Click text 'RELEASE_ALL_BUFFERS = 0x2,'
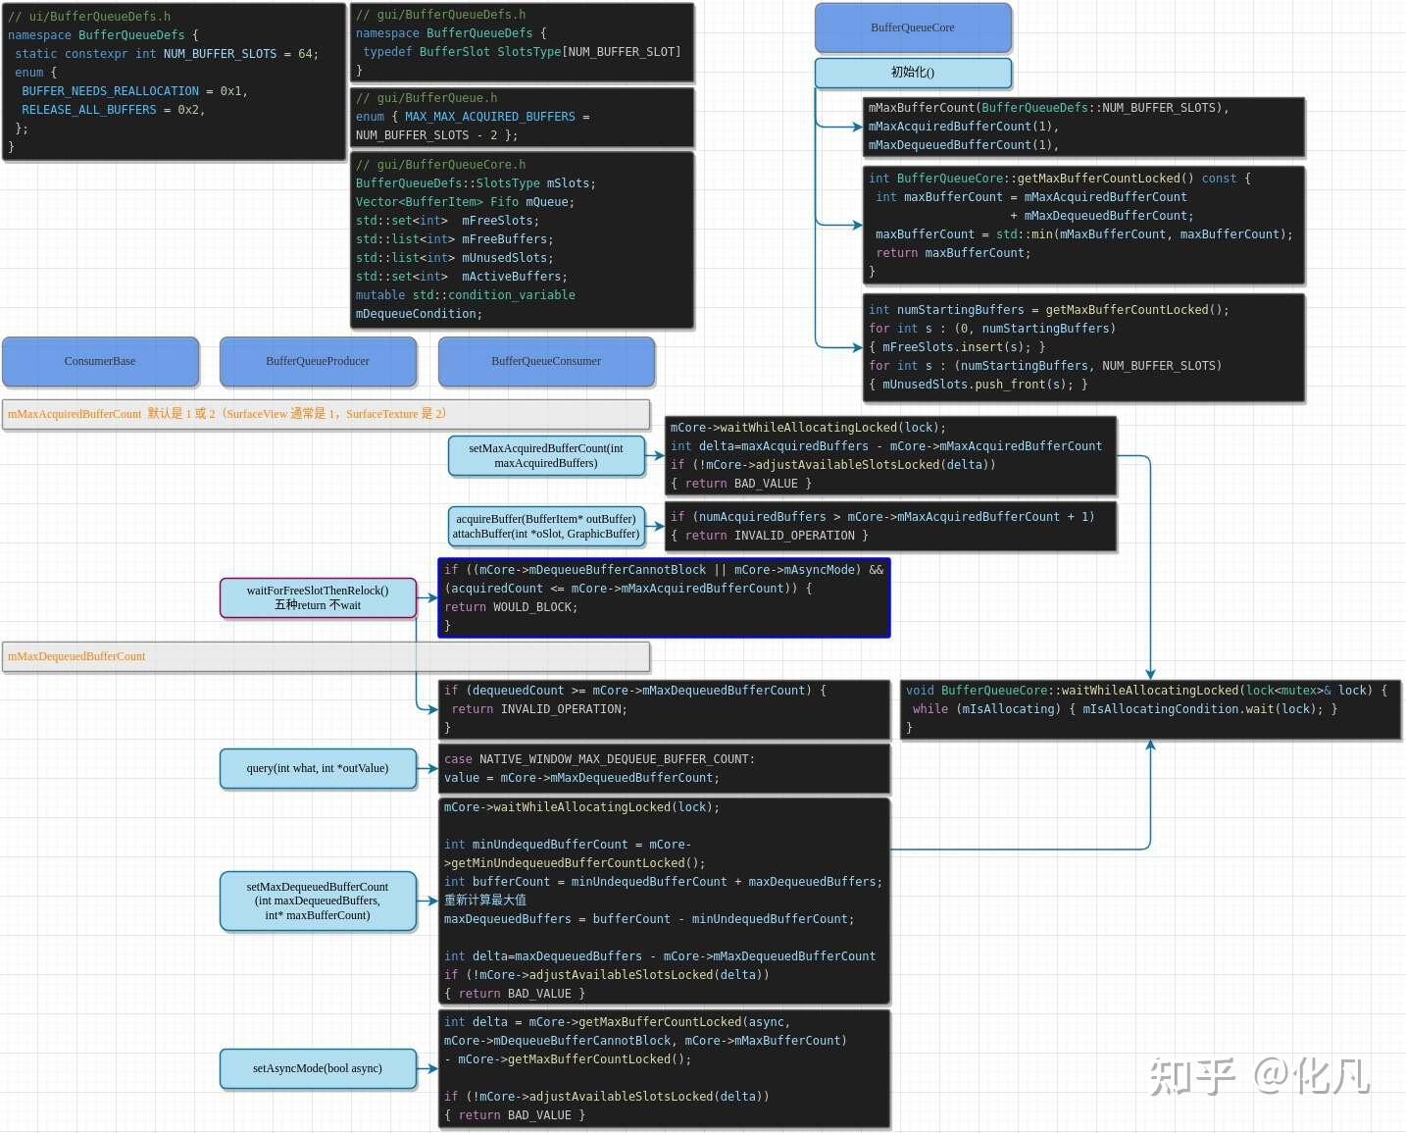This screenshot has height=1133, width=1406. coord(114,110)
